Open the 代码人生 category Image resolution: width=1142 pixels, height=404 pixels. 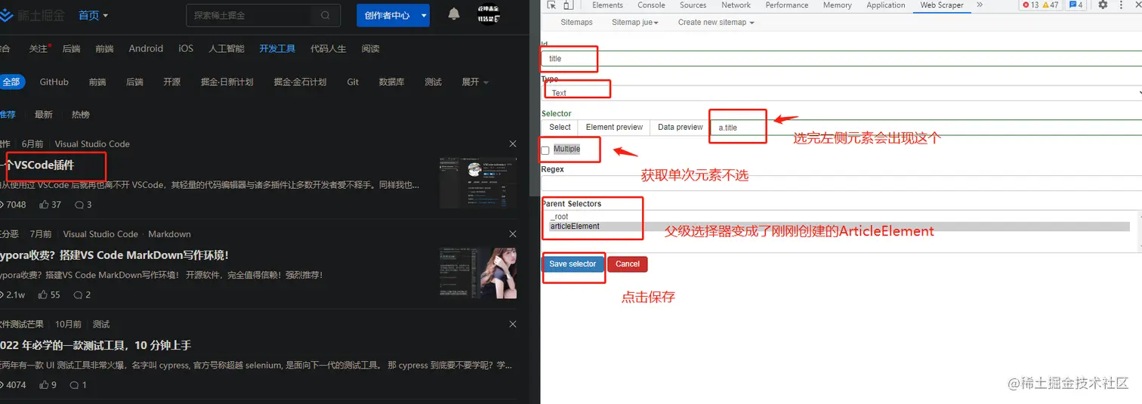[329, 48]
